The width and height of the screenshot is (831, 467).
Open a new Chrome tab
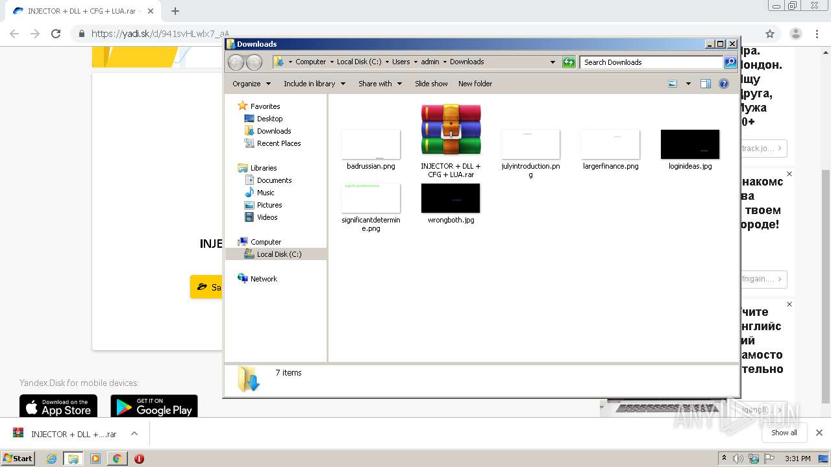(175, 11)
